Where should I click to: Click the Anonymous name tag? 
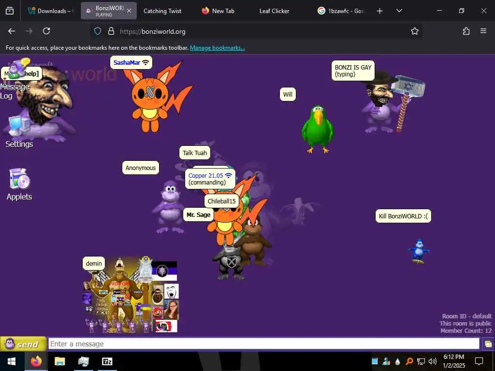141,168
